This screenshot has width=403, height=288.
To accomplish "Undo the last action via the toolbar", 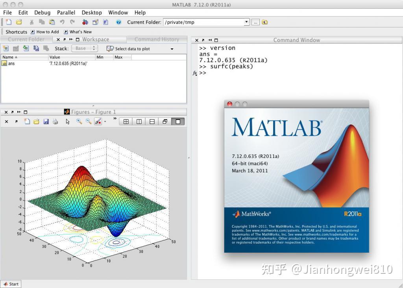I will click(x=62, y=22).
